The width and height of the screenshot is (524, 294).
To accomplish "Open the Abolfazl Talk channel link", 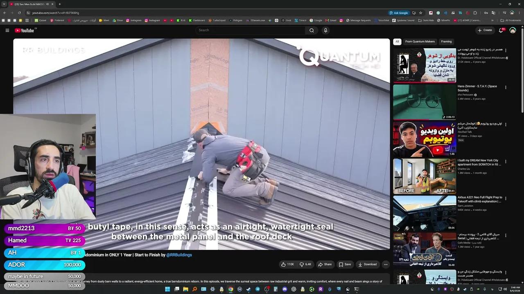I will (x=464, y=132).
